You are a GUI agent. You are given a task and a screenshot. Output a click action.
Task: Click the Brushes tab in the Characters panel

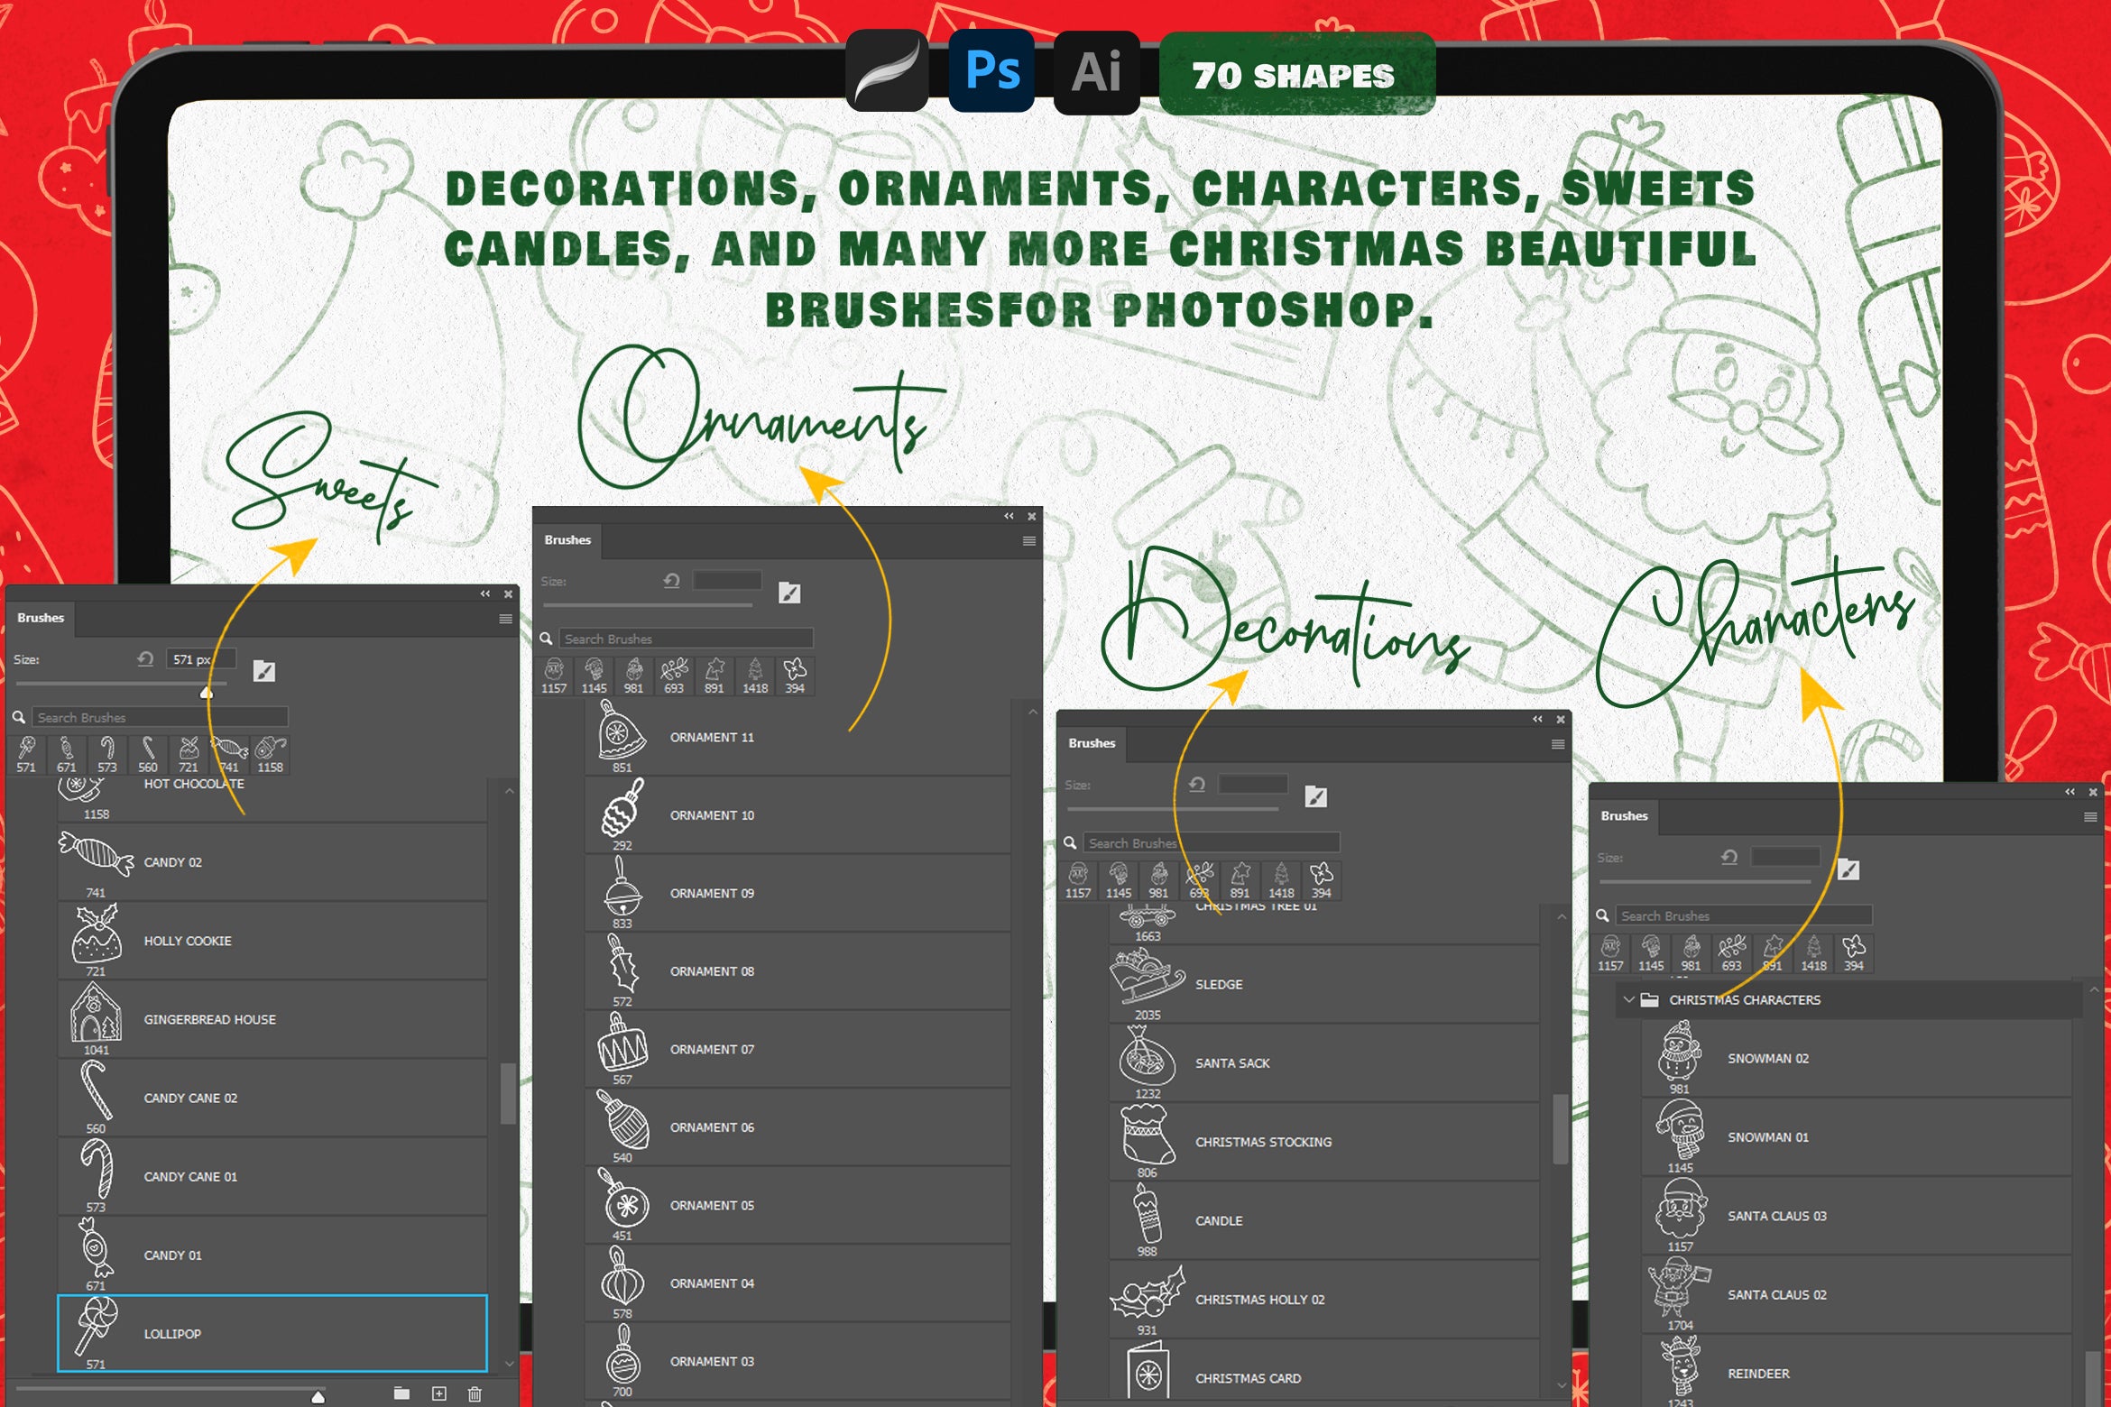click(x=1624, y=816)
